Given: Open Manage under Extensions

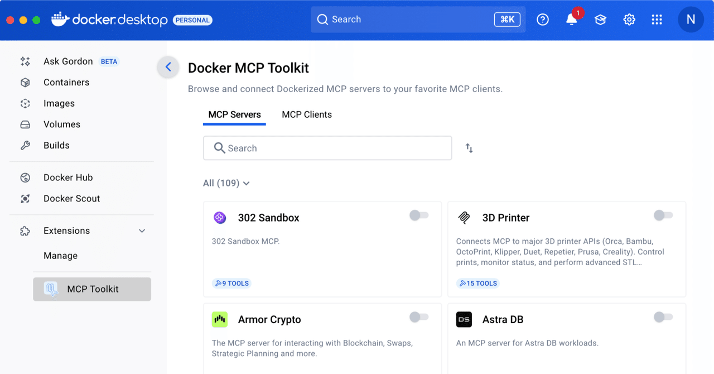Looking at the screenshot, I should 60,256.
